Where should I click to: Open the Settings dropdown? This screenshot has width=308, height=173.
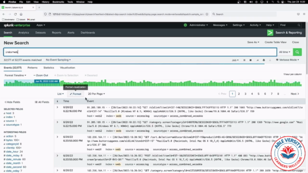(x=239, y=25)
